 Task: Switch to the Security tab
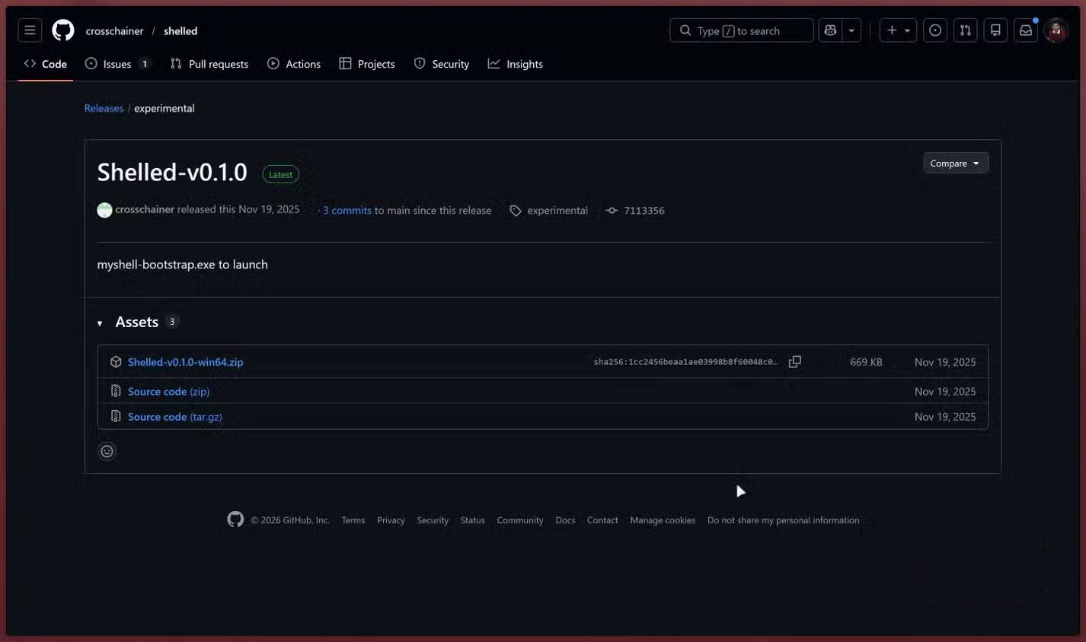click(442, 64)
